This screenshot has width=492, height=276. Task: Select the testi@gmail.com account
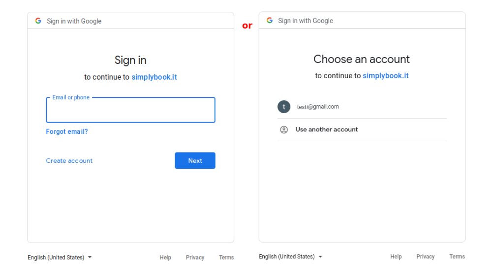[318, 107]
